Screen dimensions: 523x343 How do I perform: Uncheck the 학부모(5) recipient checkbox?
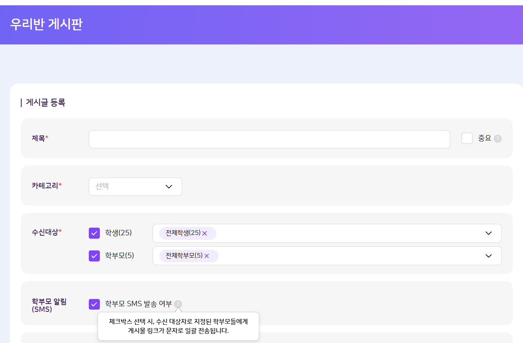point(94,256)
